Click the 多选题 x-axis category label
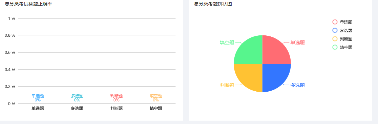Viewport: 378px width, 124px height. (x=77, y=108)
